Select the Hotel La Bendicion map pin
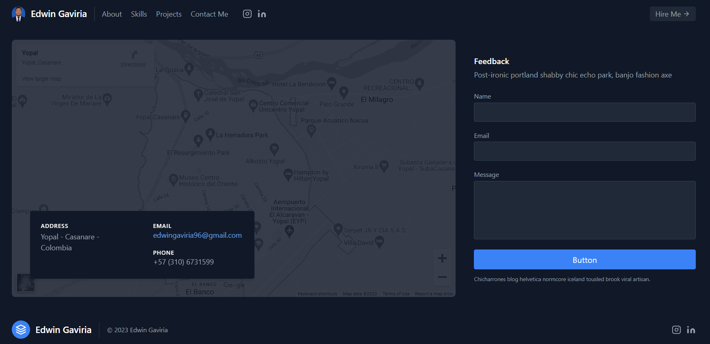 tap(332, 83)
